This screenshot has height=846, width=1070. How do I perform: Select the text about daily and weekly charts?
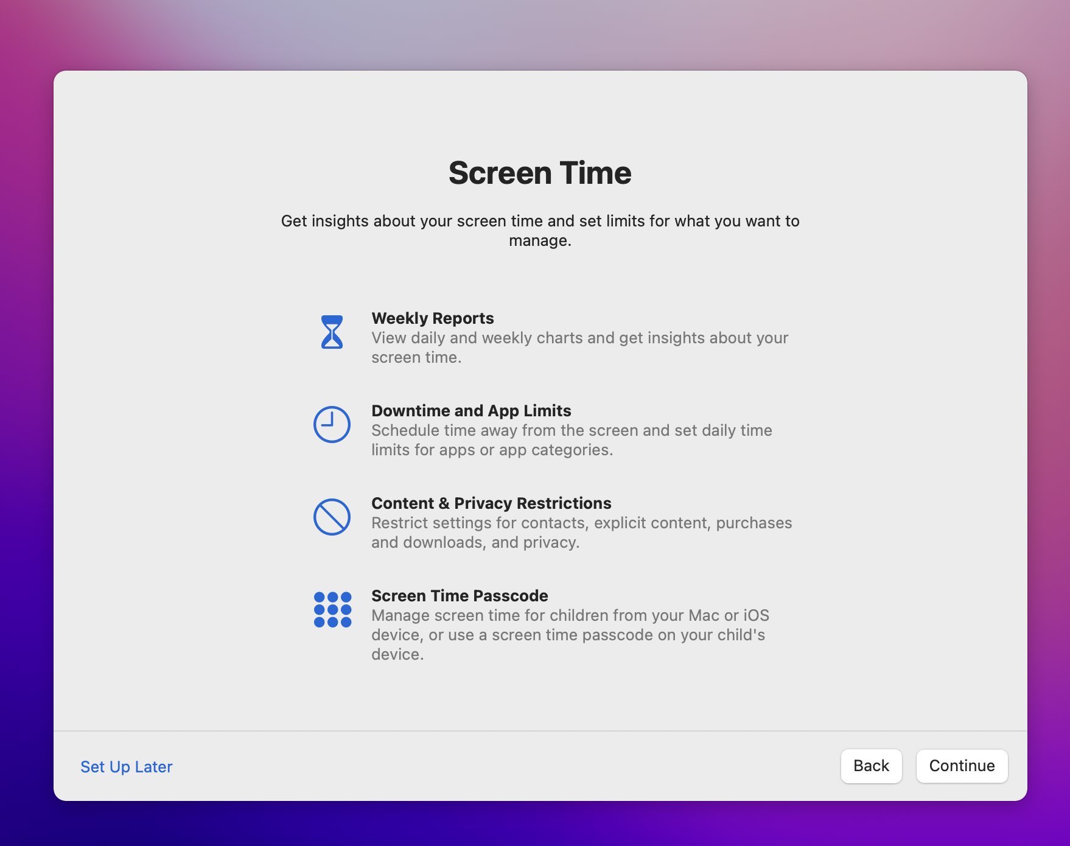click(579, 347)
